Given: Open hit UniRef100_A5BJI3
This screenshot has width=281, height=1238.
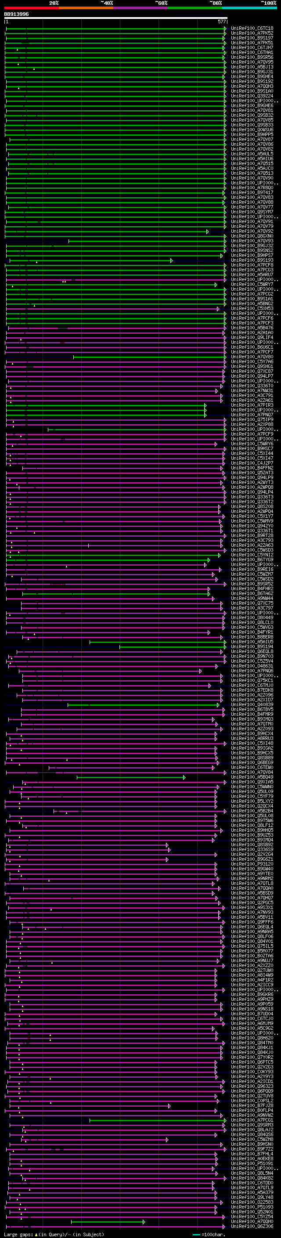Looking at the screenshot, I should coord(252,67).
